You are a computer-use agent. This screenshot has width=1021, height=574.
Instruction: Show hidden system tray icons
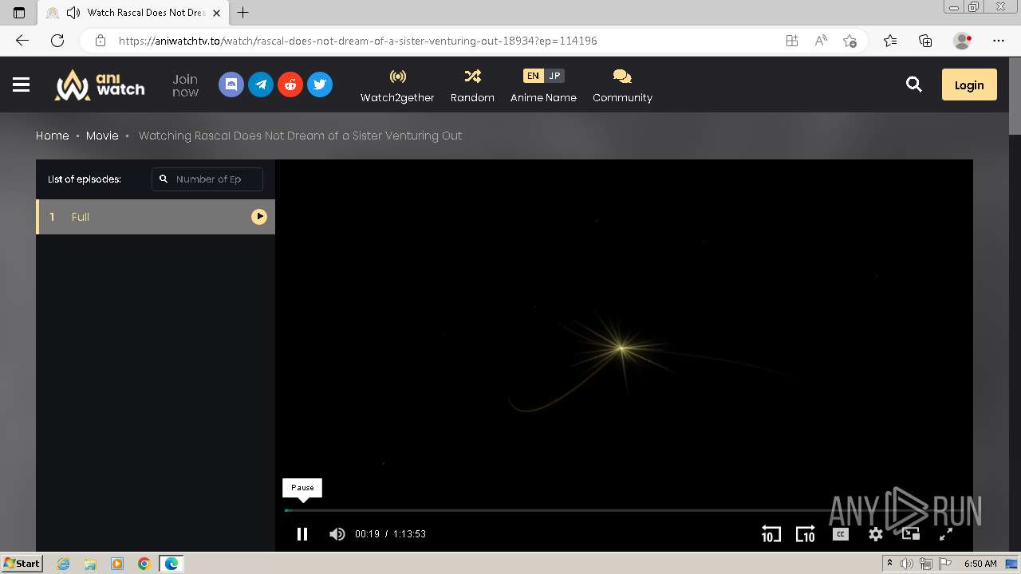[x=889, y=564]
